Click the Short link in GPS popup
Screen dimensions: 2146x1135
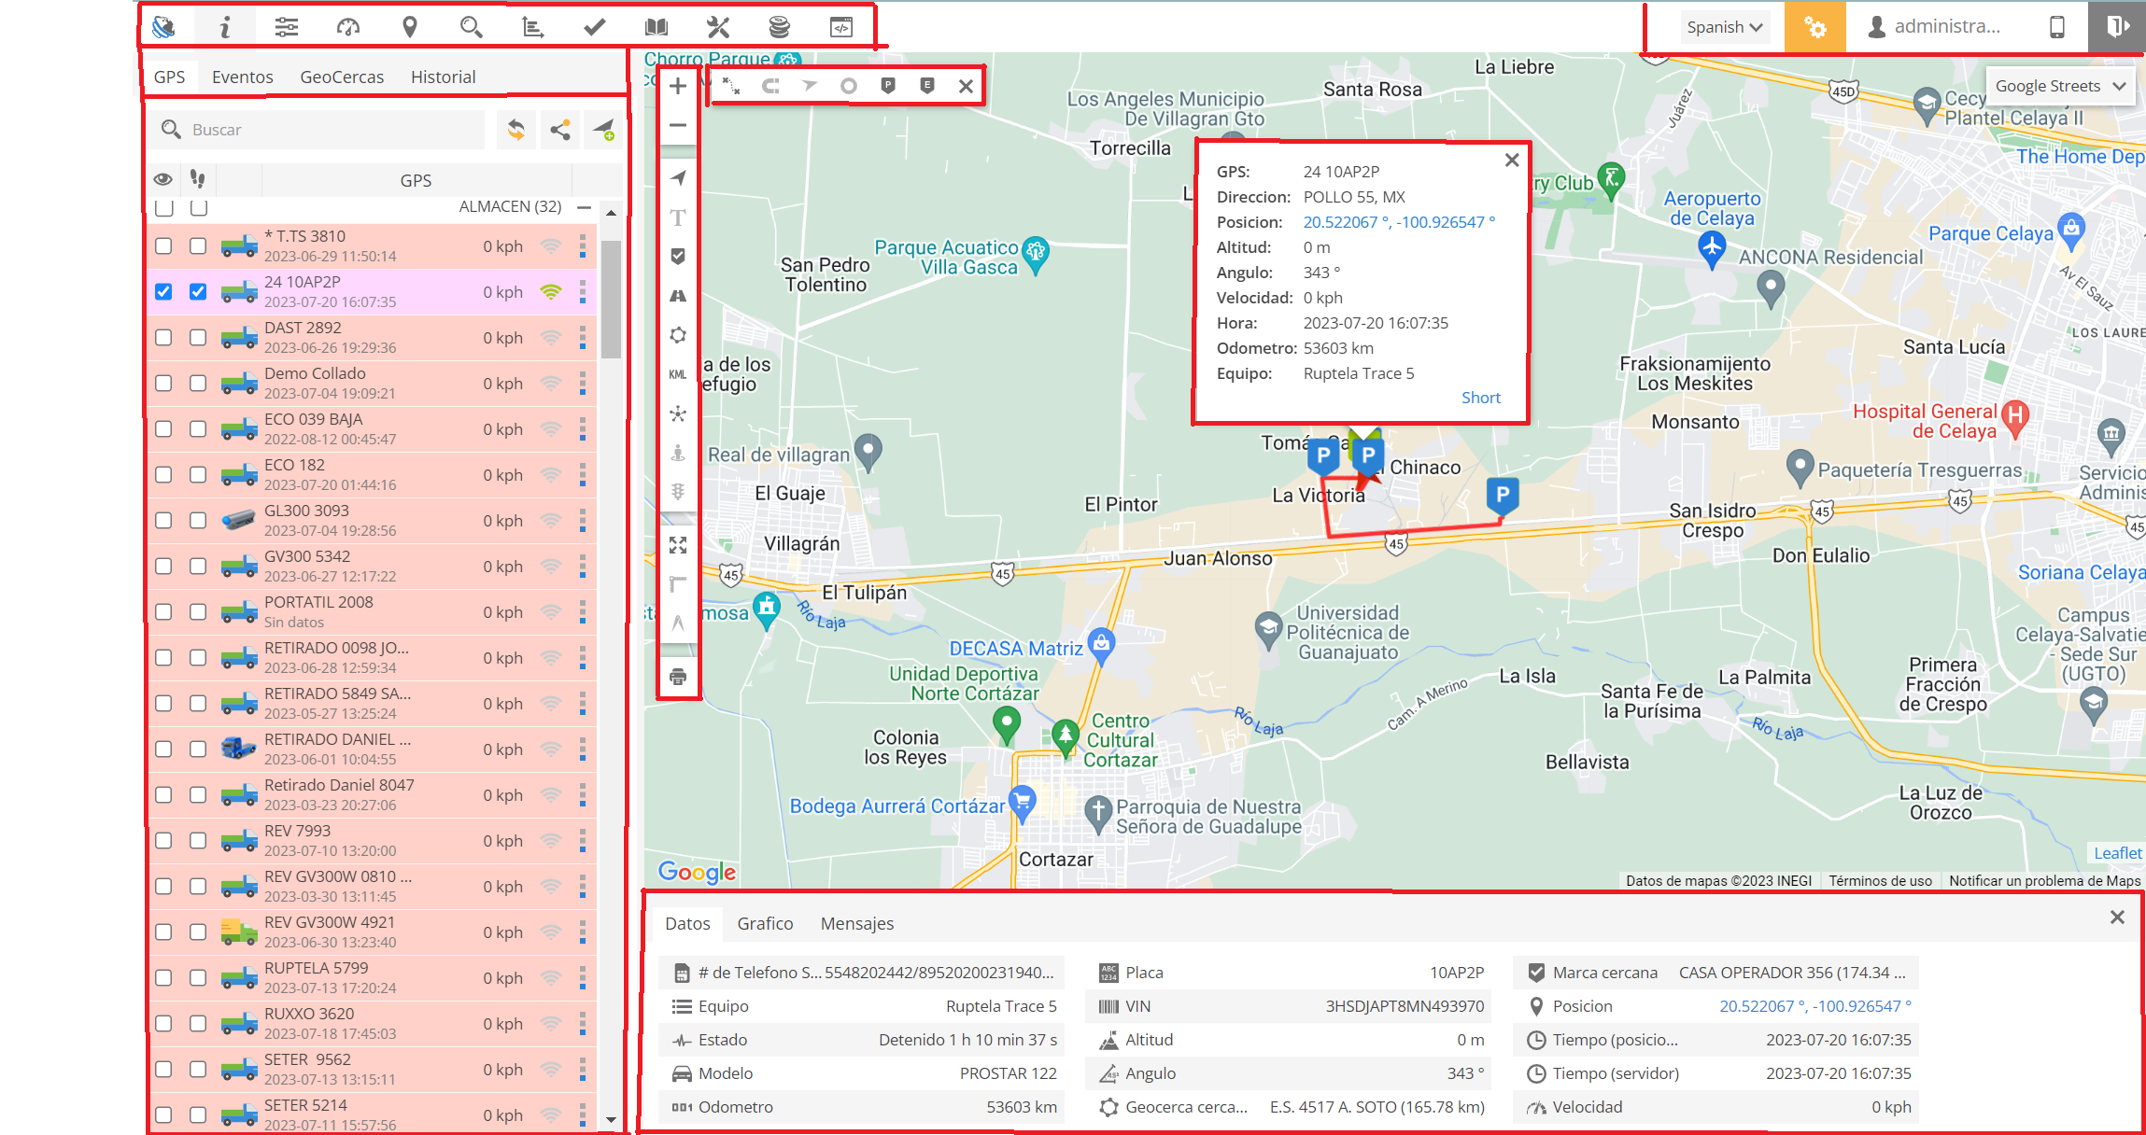tap(1481, 398)
